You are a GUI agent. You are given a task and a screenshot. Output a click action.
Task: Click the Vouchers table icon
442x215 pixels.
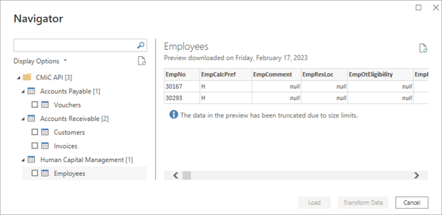point(45,105)
